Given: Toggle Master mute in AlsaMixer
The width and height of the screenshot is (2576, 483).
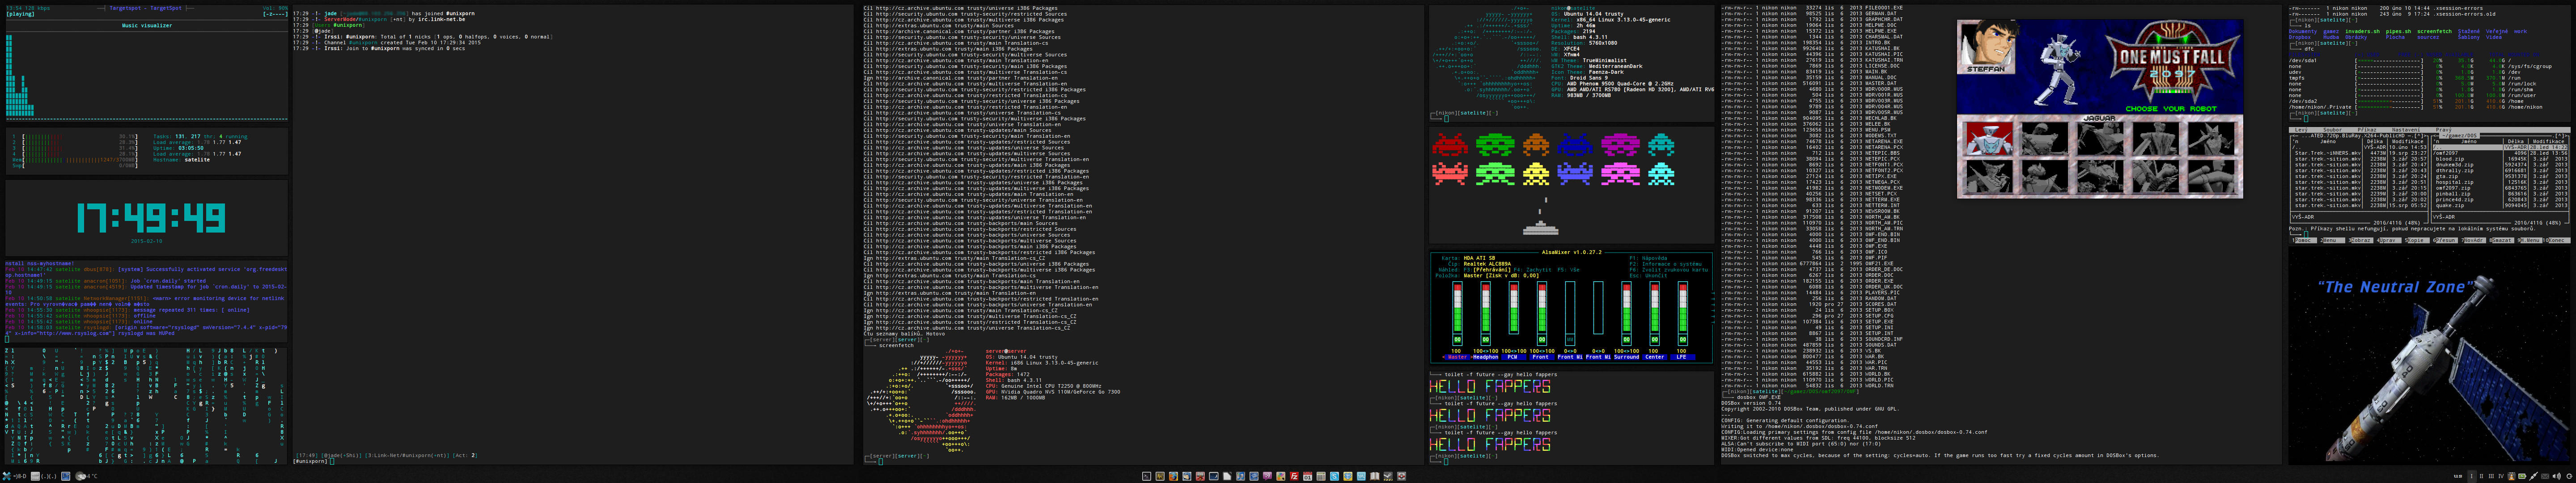Looking at the screenshot, I should pos(1457,340).
